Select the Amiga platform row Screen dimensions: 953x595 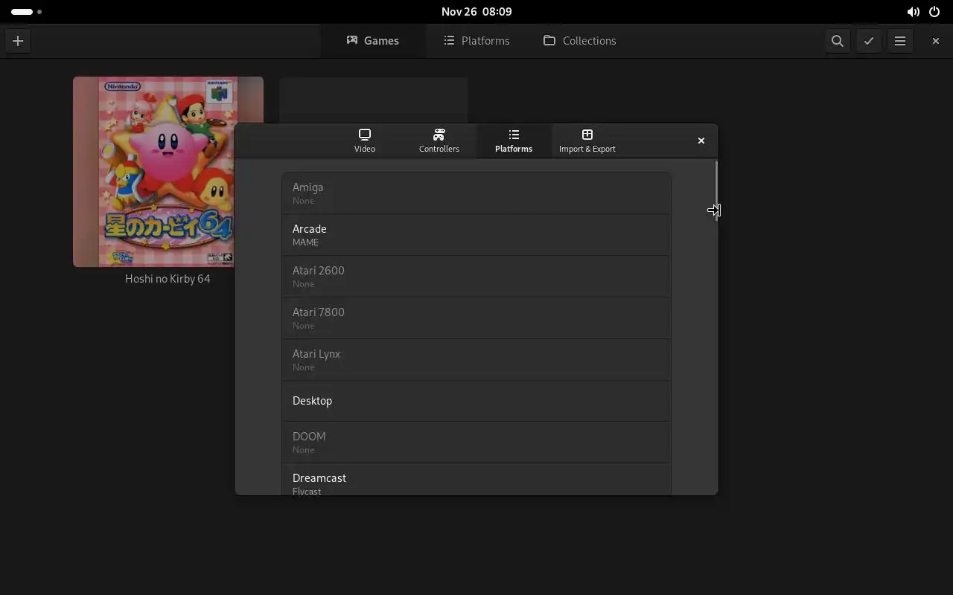(476, 193)
